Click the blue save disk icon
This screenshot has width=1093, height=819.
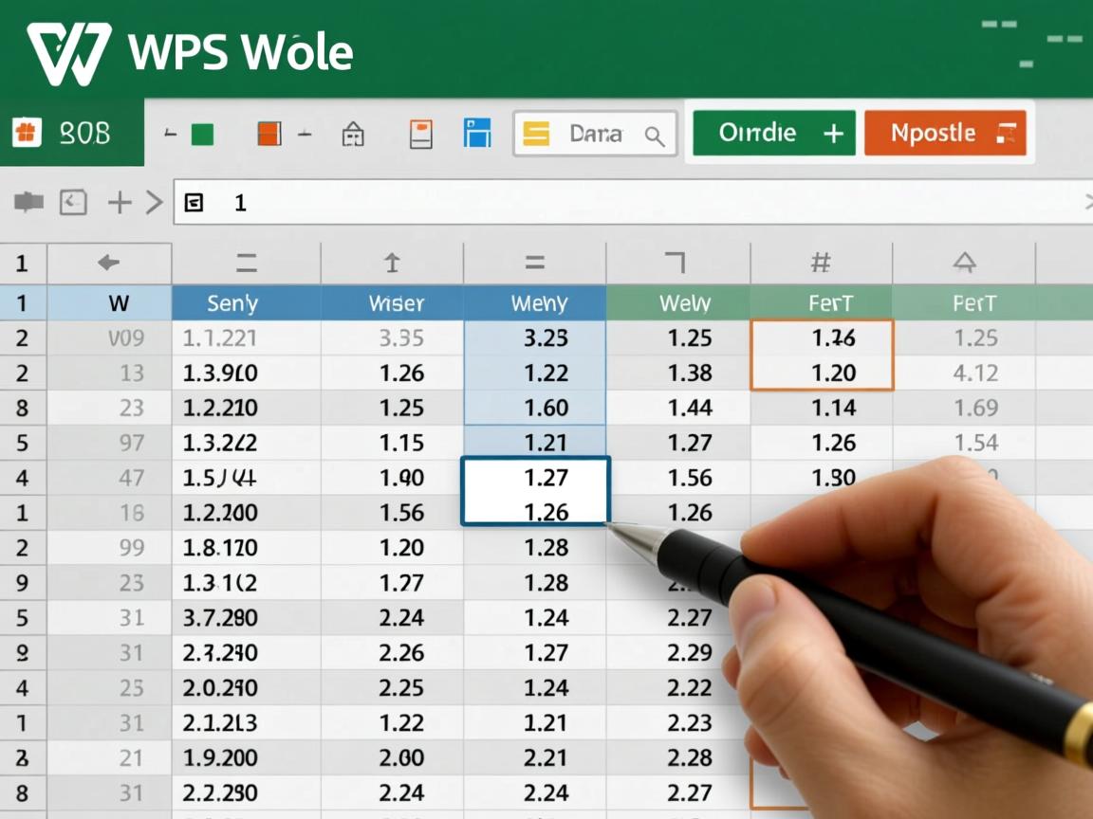pos(477,134)
